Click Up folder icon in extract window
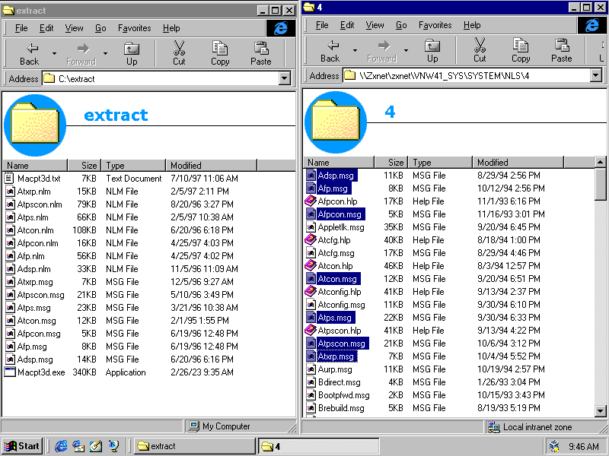Viewport: 609px width, 456px height. tap(132, 49)
